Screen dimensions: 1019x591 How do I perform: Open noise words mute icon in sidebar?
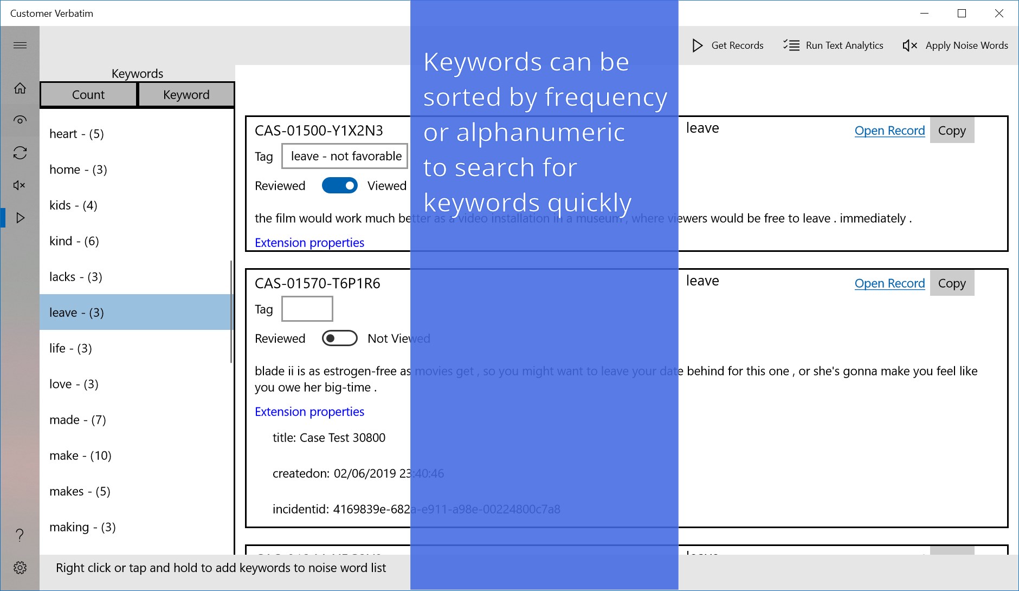[20, 185]
